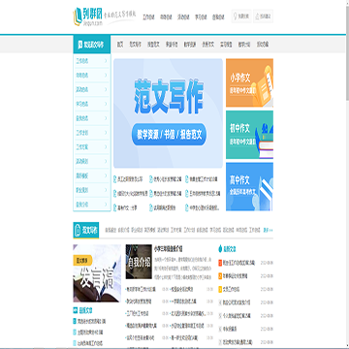Click the document icon in the teal section header
The height and width of the screenshot is (349, 349).
[x=78, y=231]
